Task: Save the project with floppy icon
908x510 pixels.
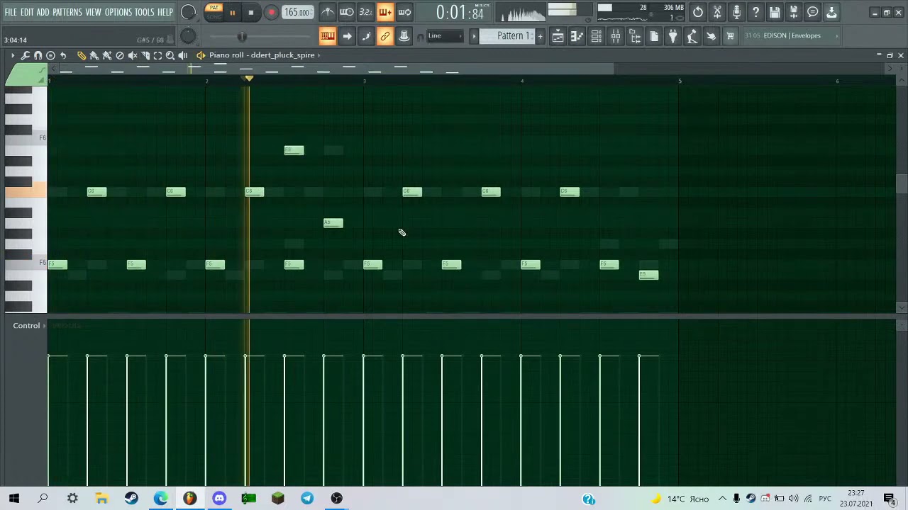Action: click(775, 12)
